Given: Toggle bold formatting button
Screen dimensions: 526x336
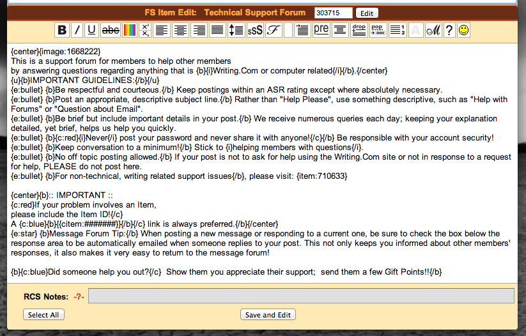Looking at the screenshot, I should [62, 30].
